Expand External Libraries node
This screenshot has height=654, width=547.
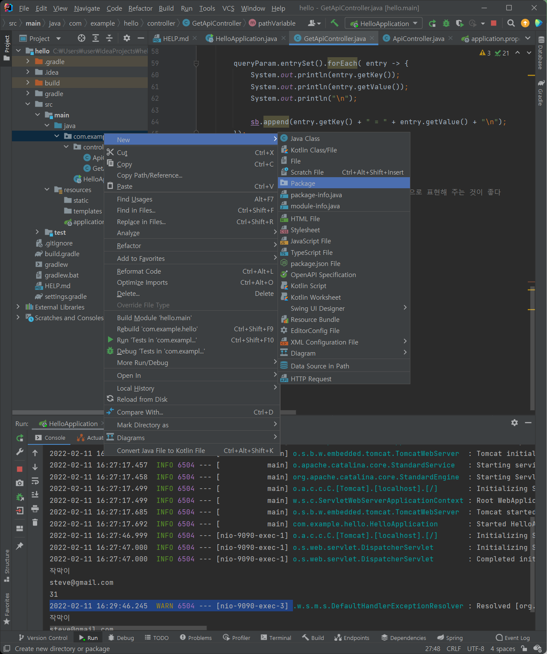(x=18, y=307)
